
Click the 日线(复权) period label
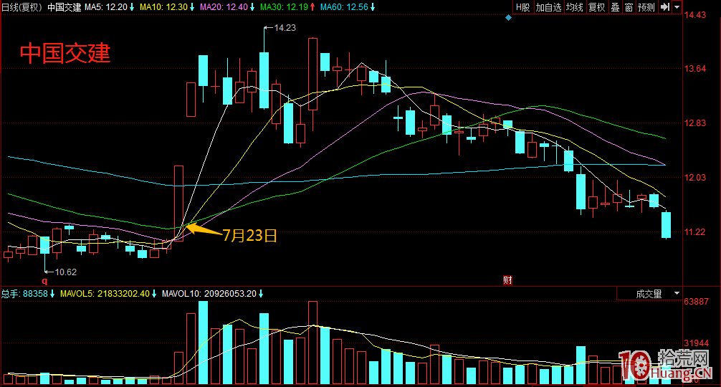[x=22, y=7]
